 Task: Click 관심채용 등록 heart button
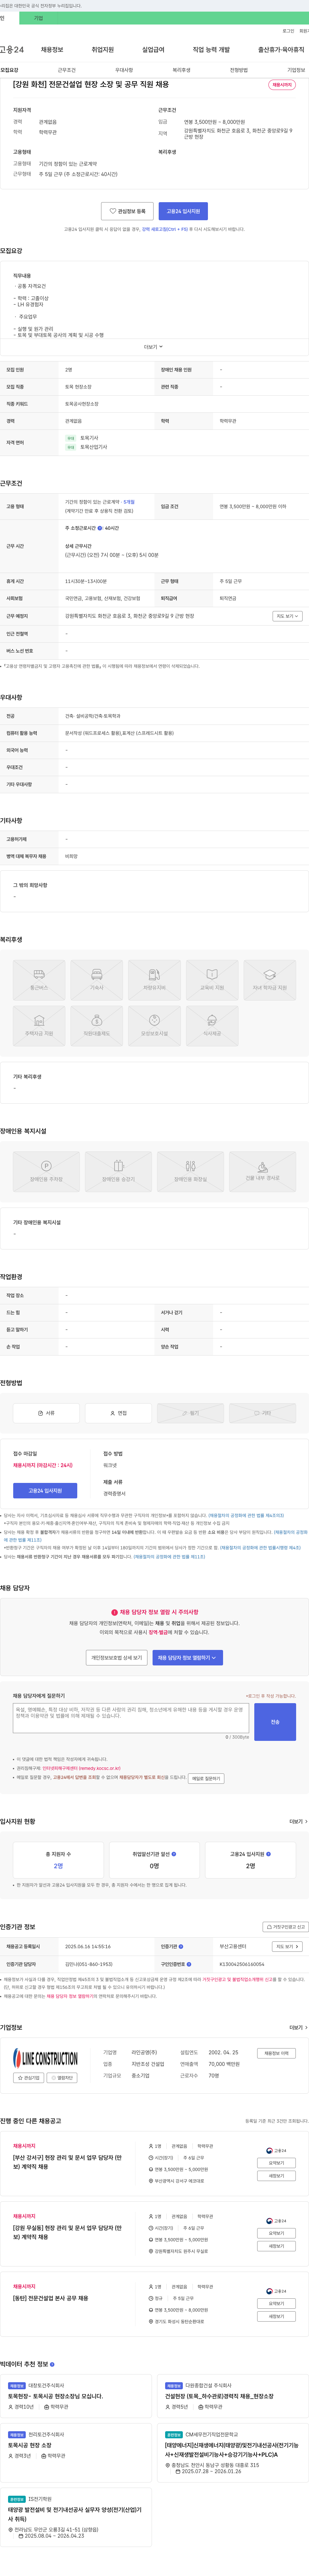(127, 211)
